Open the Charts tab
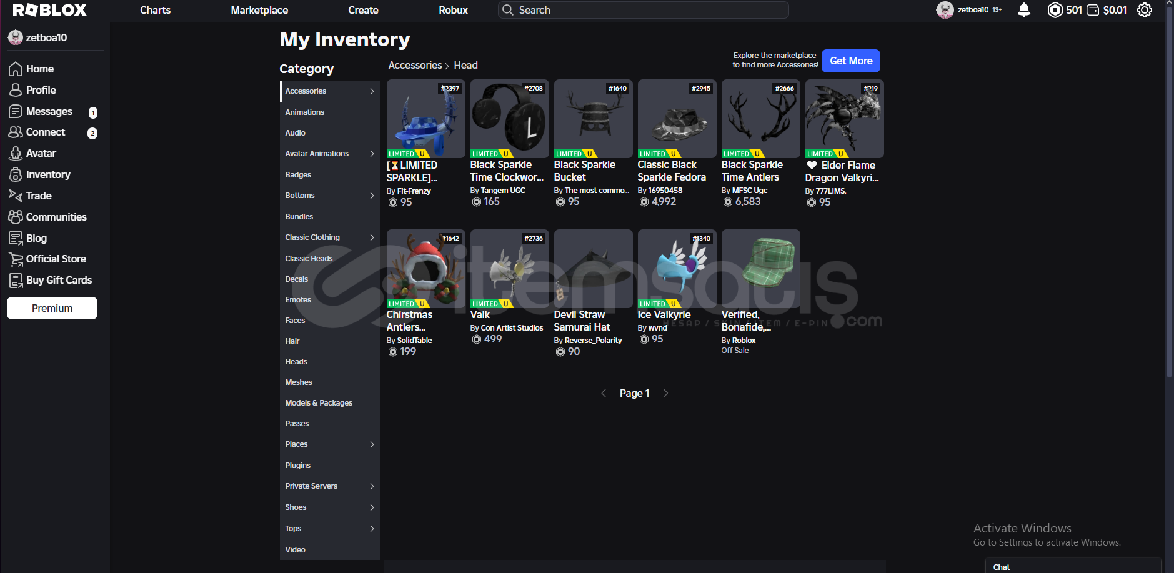The height and width of the screenshot is (573, 1174). tap(155, 10)
